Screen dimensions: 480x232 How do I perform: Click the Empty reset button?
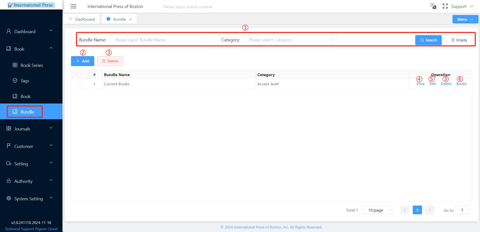tap(459, 40)
